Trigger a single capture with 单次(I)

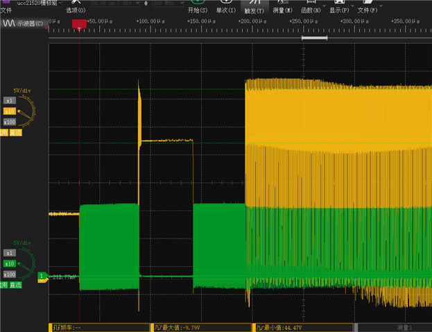pyautogui.click(x=226, y=7)
